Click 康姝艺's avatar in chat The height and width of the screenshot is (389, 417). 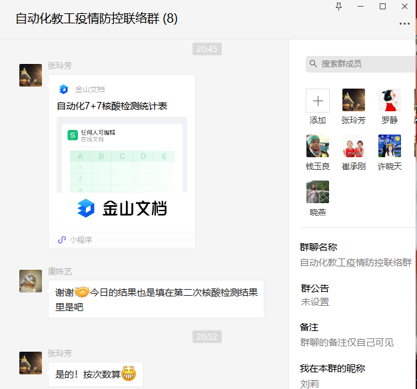[x=31, y=281]
